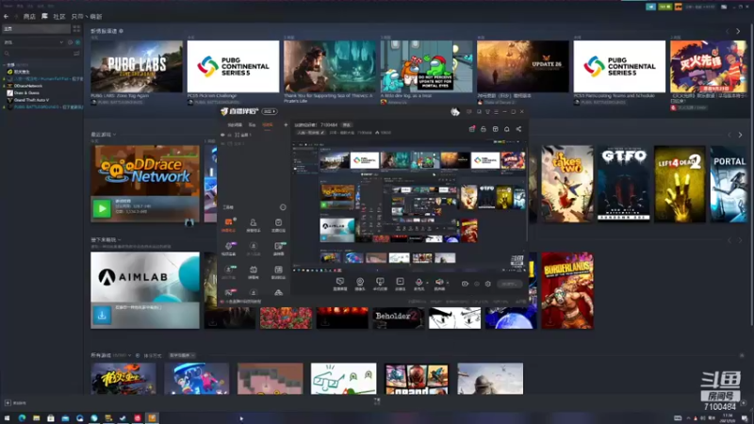This screenshot has height=424, width=754.
Task: Open the all games sort-by dropdown
Action: (182, 355)
